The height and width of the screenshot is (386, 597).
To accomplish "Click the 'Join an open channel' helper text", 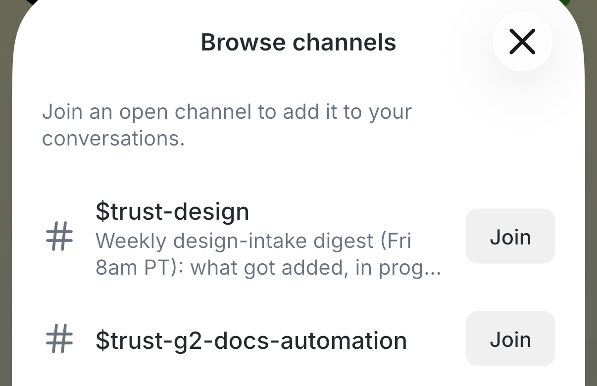I will (227, 125).
